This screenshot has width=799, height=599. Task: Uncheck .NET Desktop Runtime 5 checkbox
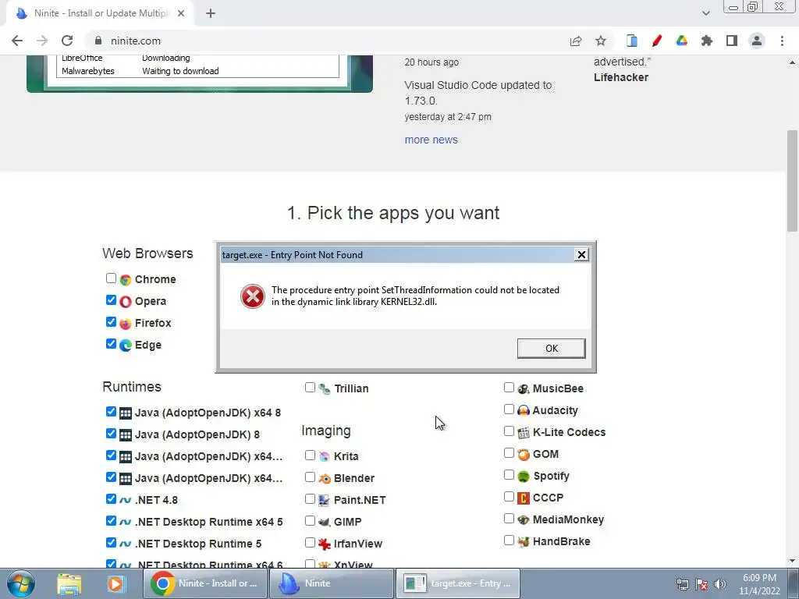pos(111,543)
